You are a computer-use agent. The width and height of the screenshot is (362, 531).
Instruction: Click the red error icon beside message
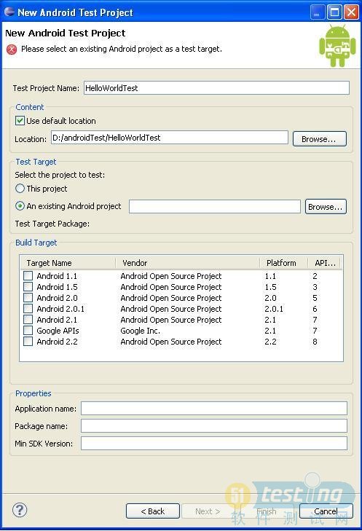pyautogui.click(x=12, y=50)
